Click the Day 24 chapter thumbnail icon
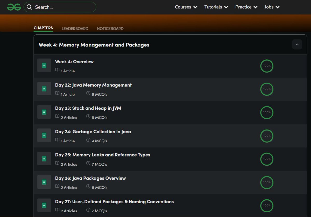The height and width of the screenshot is (217, 311). coord(44,135)
